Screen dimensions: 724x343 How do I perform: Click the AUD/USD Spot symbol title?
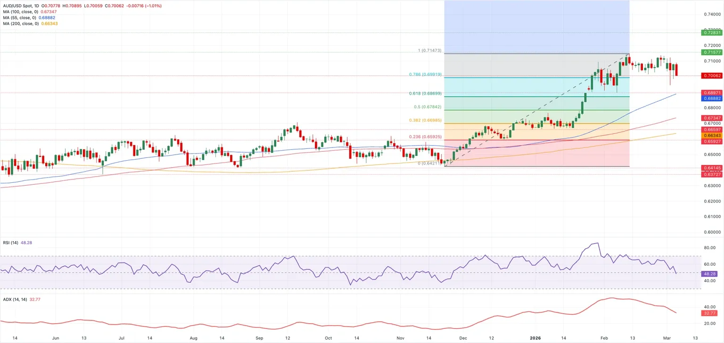18,5
